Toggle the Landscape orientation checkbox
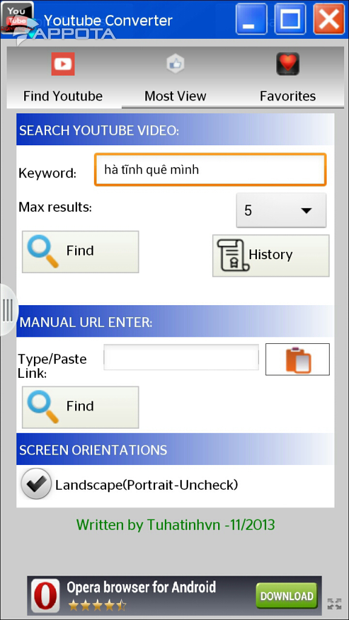This screenshot has width=349, height=620. click(36, 484)
